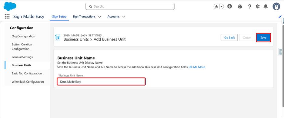This screenshot has height=118, width=284.
Task: Open the Trailhead guidance icon
Action: 240,7
